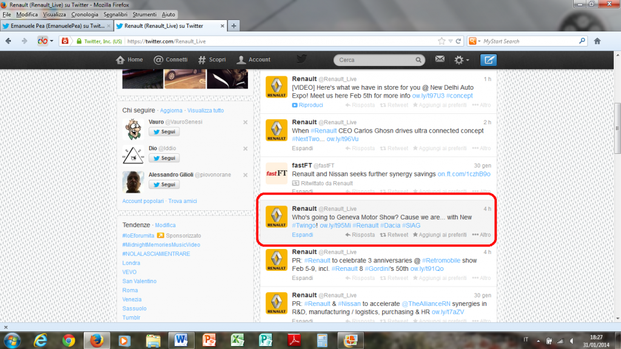Dismiss Vauro from follow suggestions
The height and width of the screenshot is (349, 621).
tap(246, 122)
